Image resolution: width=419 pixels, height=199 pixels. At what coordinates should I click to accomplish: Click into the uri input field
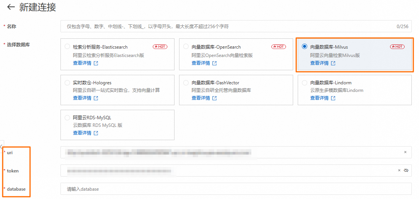tap(236, 152)
